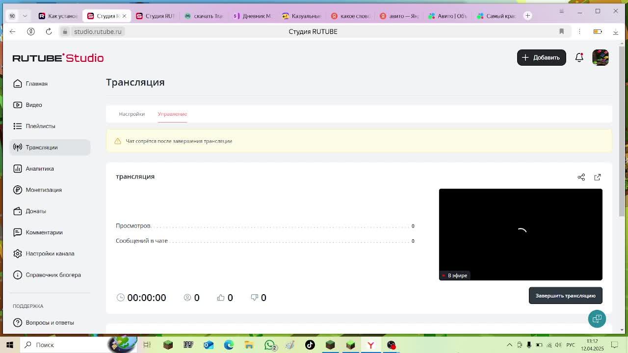Open TikTok from the taskbar
This screenshot has width=628, height=353.
(x=310, y=345)
